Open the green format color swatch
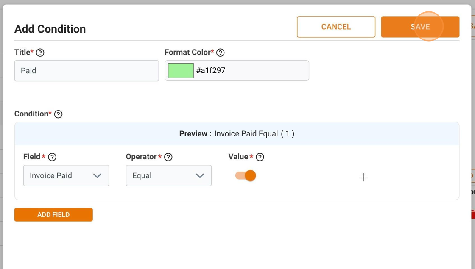This screenshot has width=475, height=269. [181, 71]
